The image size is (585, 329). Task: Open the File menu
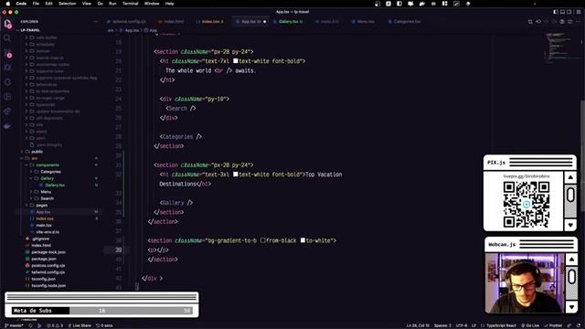(x=36, y=4)
